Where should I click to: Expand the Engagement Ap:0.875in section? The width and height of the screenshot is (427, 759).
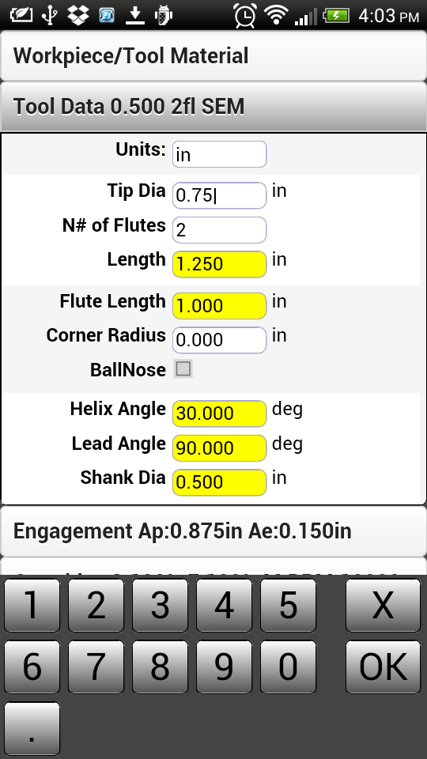tap(213, 531)
